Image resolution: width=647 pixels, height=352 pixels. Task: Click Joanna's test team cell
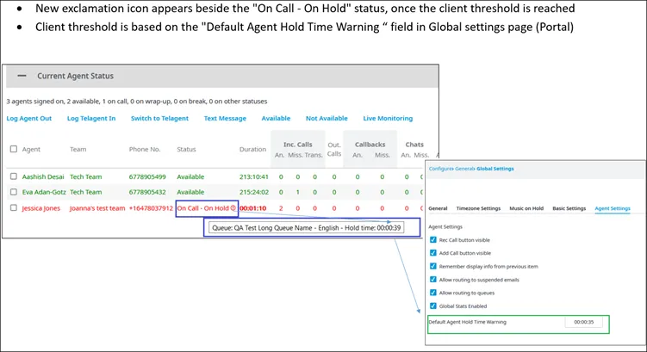point(97,208)
